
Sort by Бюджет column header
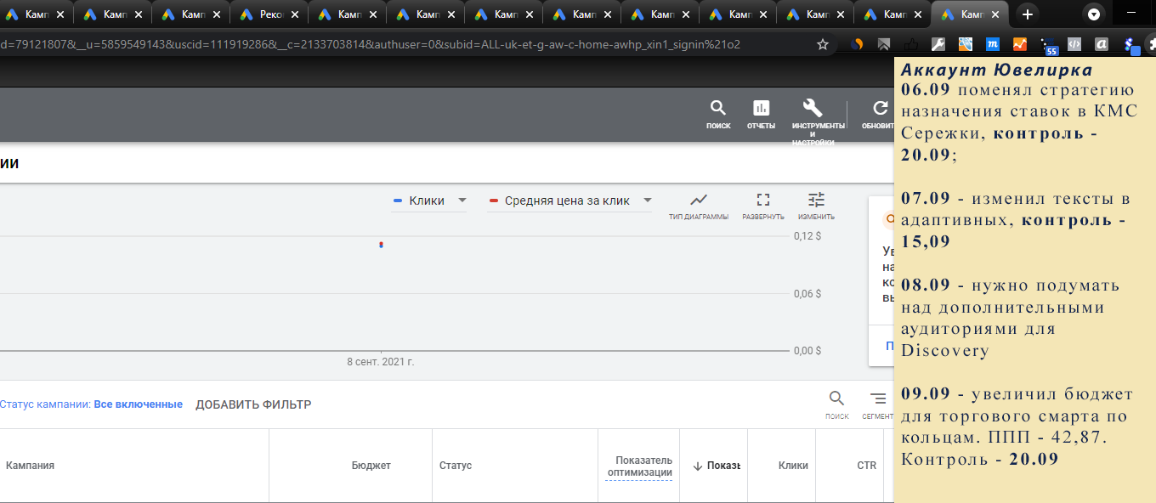pyautogui.click(x=371, y=466)
